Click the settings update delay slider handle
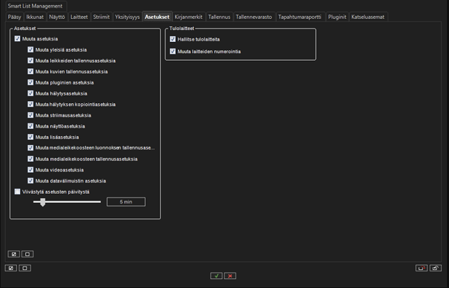This screenshot has width=449, height=288. pos(43,202)
